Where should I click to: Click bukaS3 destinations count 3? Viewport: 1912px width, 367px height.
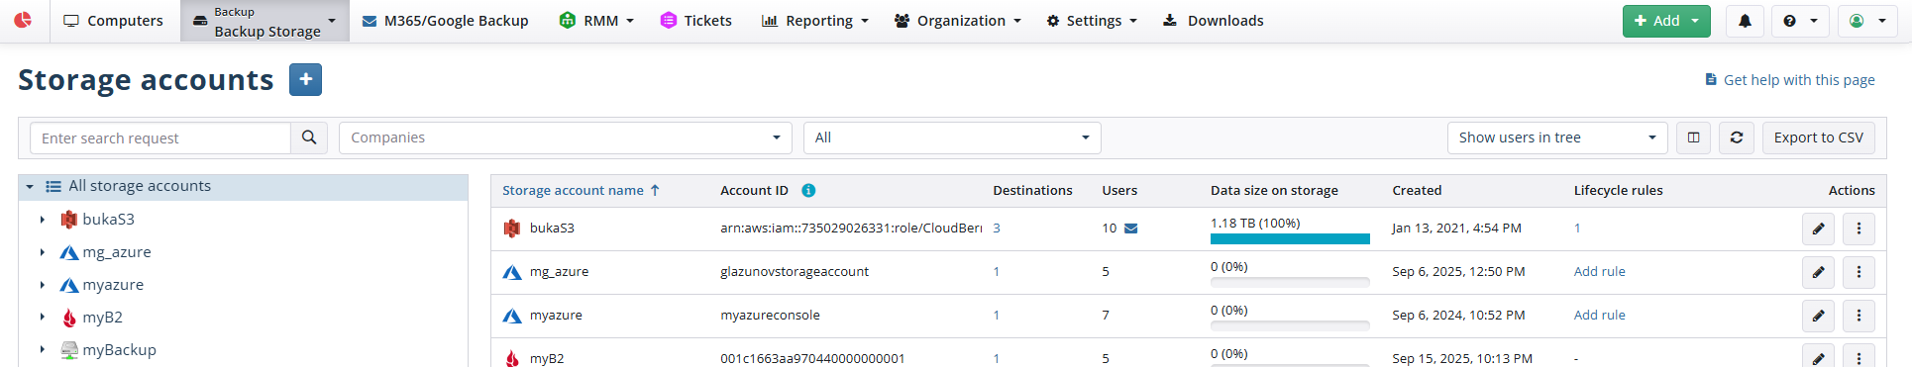(997, 229)
